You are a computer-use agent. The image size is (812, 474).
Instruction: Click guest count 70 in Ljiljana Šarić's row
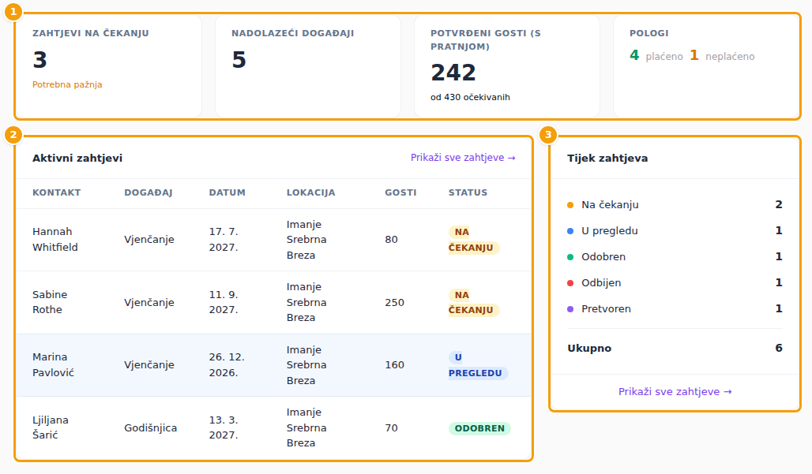391,428
